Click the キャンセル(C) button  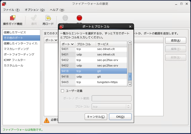point(96,117)
